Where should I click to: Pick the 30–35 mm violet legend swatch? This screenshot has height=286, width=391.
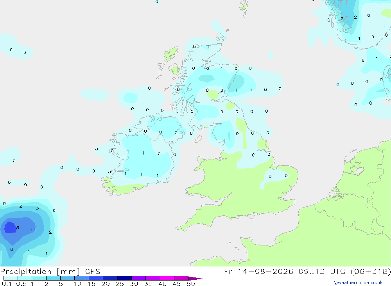(x=139, y=278)
